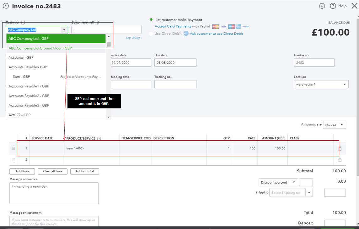Image resolution: width=359 pixels, height=229 pixels.
Task: Select Use Direct Debit option
Action: point(151,34)
